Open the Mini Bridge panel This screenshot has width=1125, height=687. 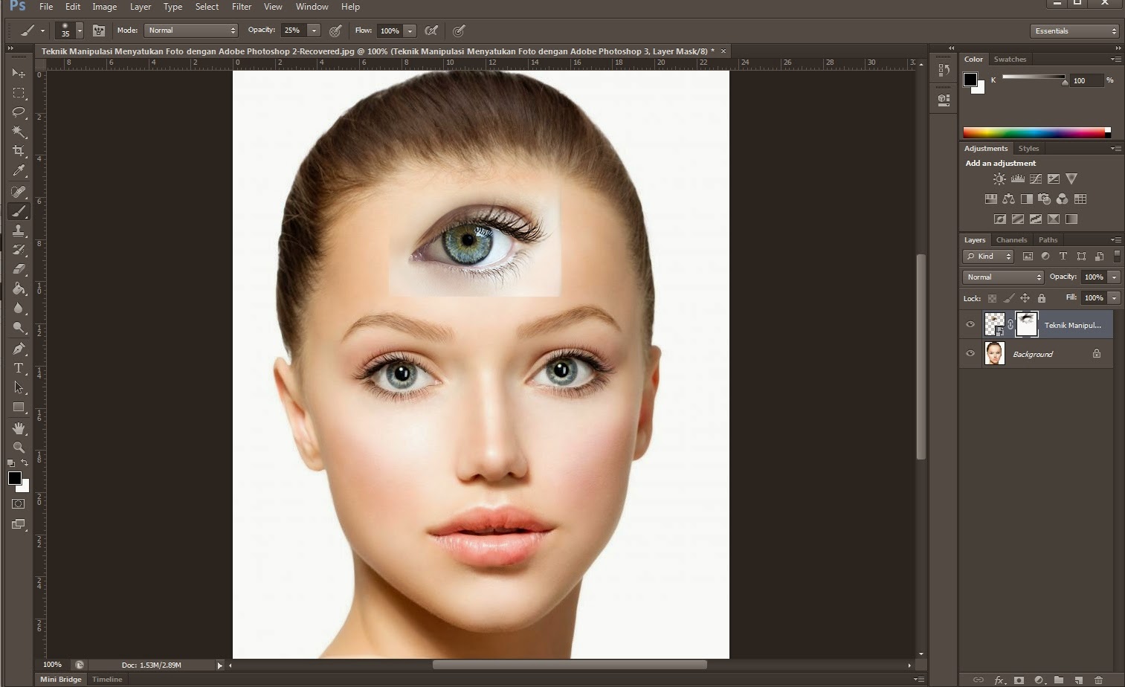(x=60, y=679)
